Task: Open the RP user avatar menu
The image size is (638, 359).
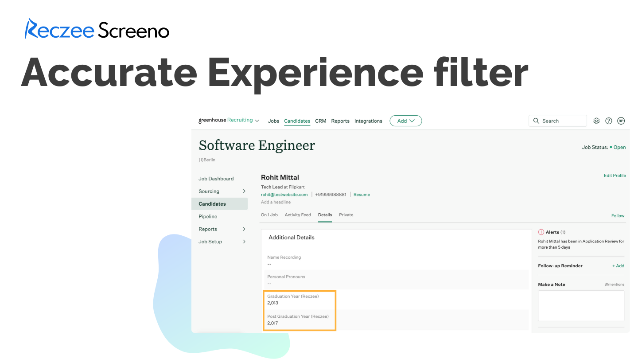Action: (x=621, y=121)
